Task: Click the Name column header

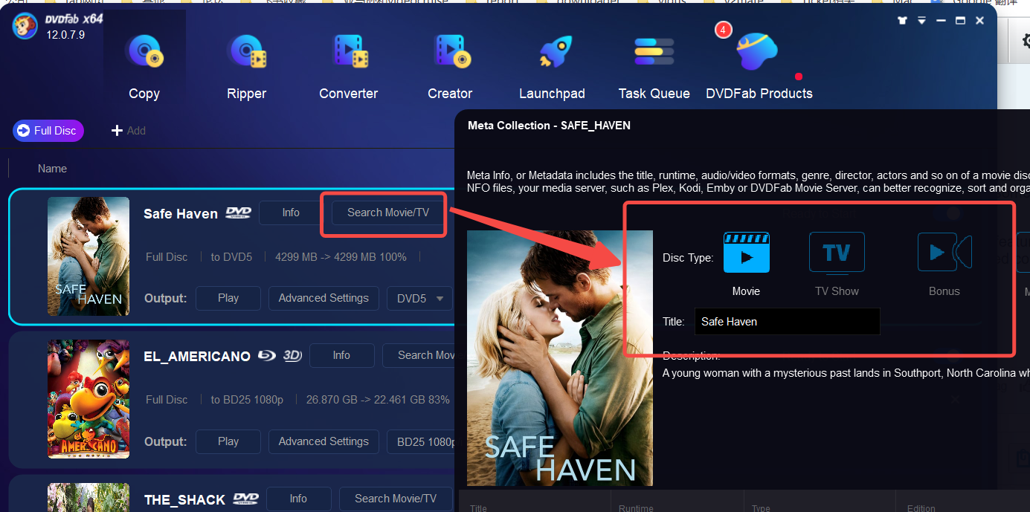Action: click(x=52, y=169)
